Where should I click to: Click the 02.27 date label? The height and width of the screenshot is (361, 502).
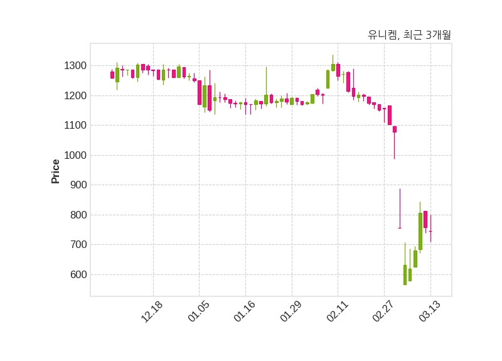(384, 311)
